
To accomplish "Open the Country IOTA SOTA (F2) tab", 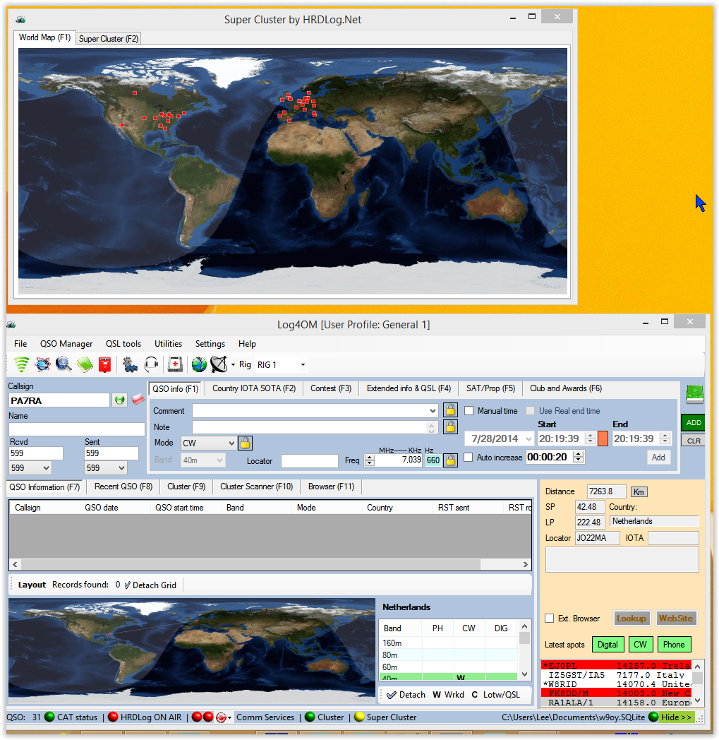I will click(253, 388).
